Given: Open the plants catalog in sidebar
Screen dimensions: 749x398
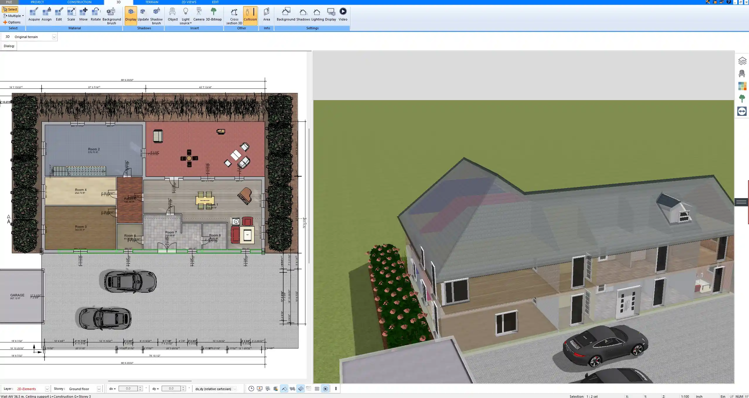Looking at the screenshot, I should (742, 99).
